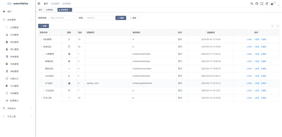The image size is (282, 137).
Task: Open 数据备份 in the sidebar
Action: point(17,101)
